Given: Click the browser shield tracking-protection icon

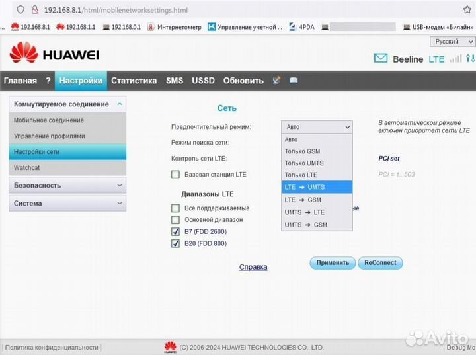Looking at the screenshot, I should (20, 10).
